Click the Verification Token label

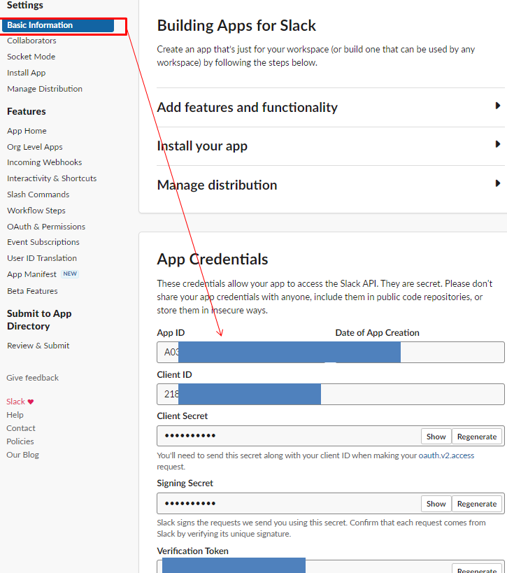click(x=192, y=551)
